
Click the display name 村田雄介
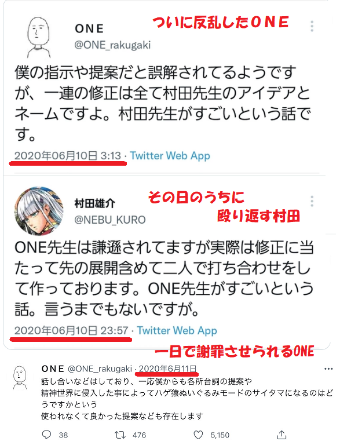click(95, 203)
